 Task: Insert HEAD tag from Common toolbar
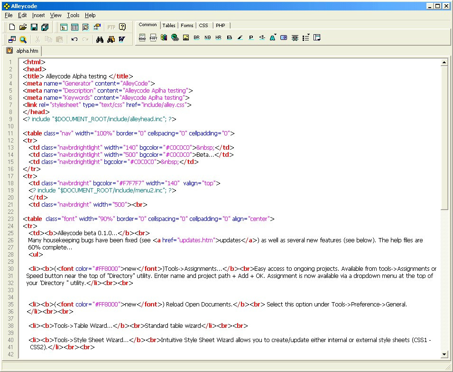pos(142,38)
